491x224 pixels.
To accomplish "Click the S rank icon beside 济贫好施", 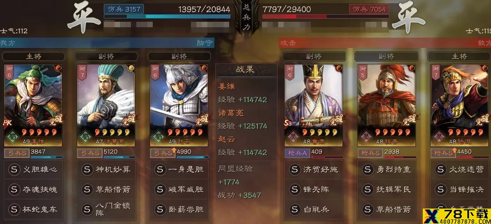I will [x=295, y=170].
